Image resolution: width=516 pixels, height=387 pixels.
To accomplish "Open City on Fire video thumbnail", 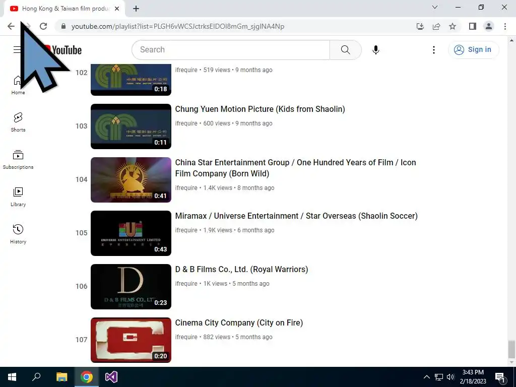I will click(x=131, y=340).
